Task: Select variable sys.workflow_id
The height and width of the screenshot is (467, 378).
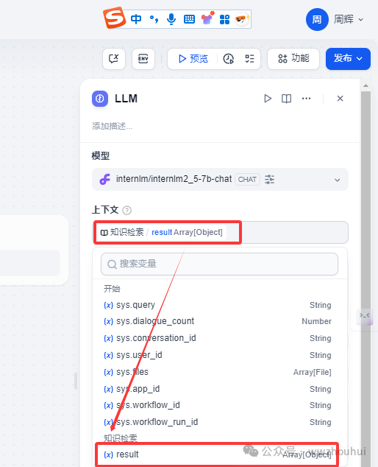Action: (218, 405)
